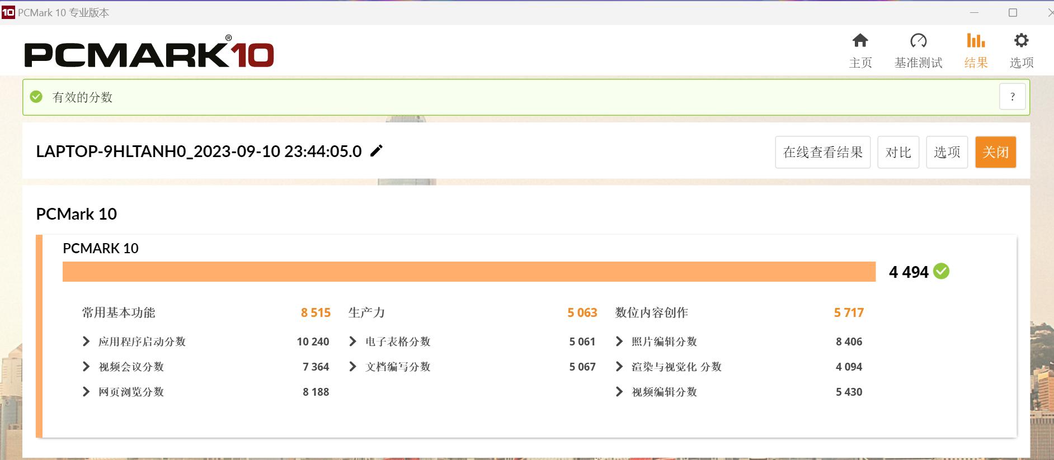Click the orange 关闭 button
The width and height of the screenshot is (1054, 460).
click(x=995, y=152)
